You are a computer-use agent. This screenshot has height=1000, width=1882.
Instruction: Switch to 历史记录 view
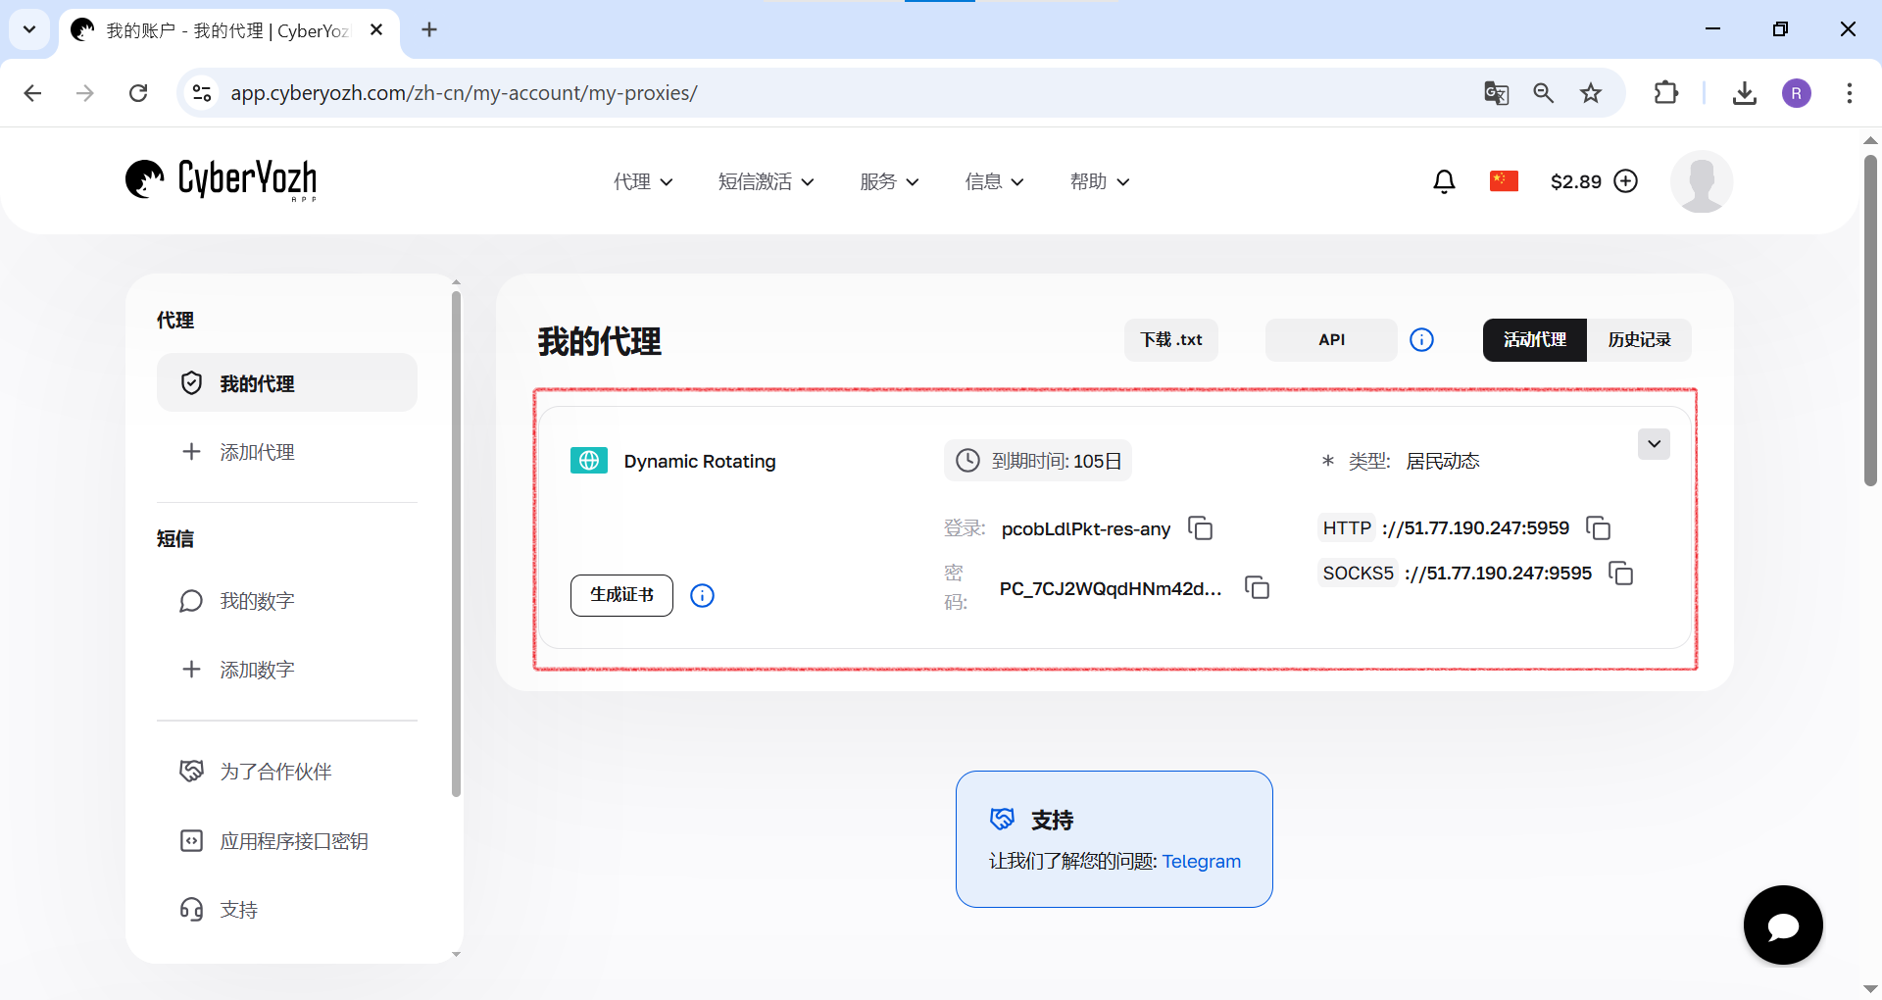click(x=1639, y=340)
